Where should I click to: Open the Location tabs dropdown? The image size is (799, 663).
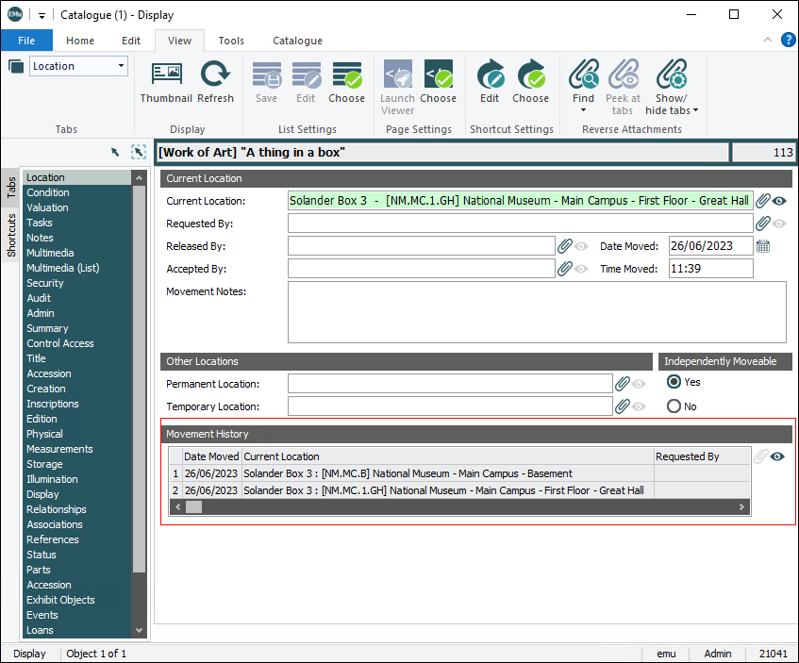pos(122,66)
